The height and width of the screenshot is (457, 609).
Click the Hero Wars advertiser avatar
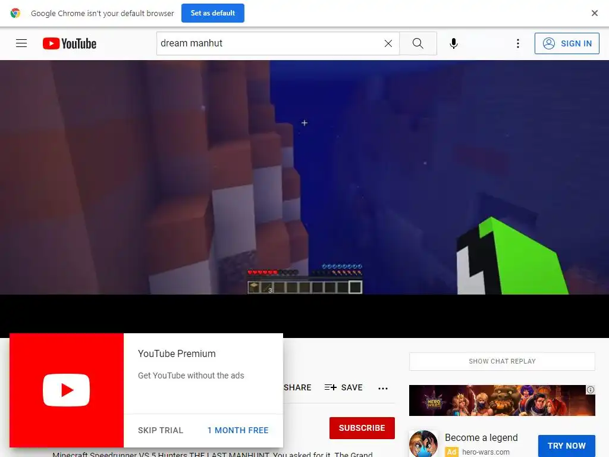click(423, 444)
